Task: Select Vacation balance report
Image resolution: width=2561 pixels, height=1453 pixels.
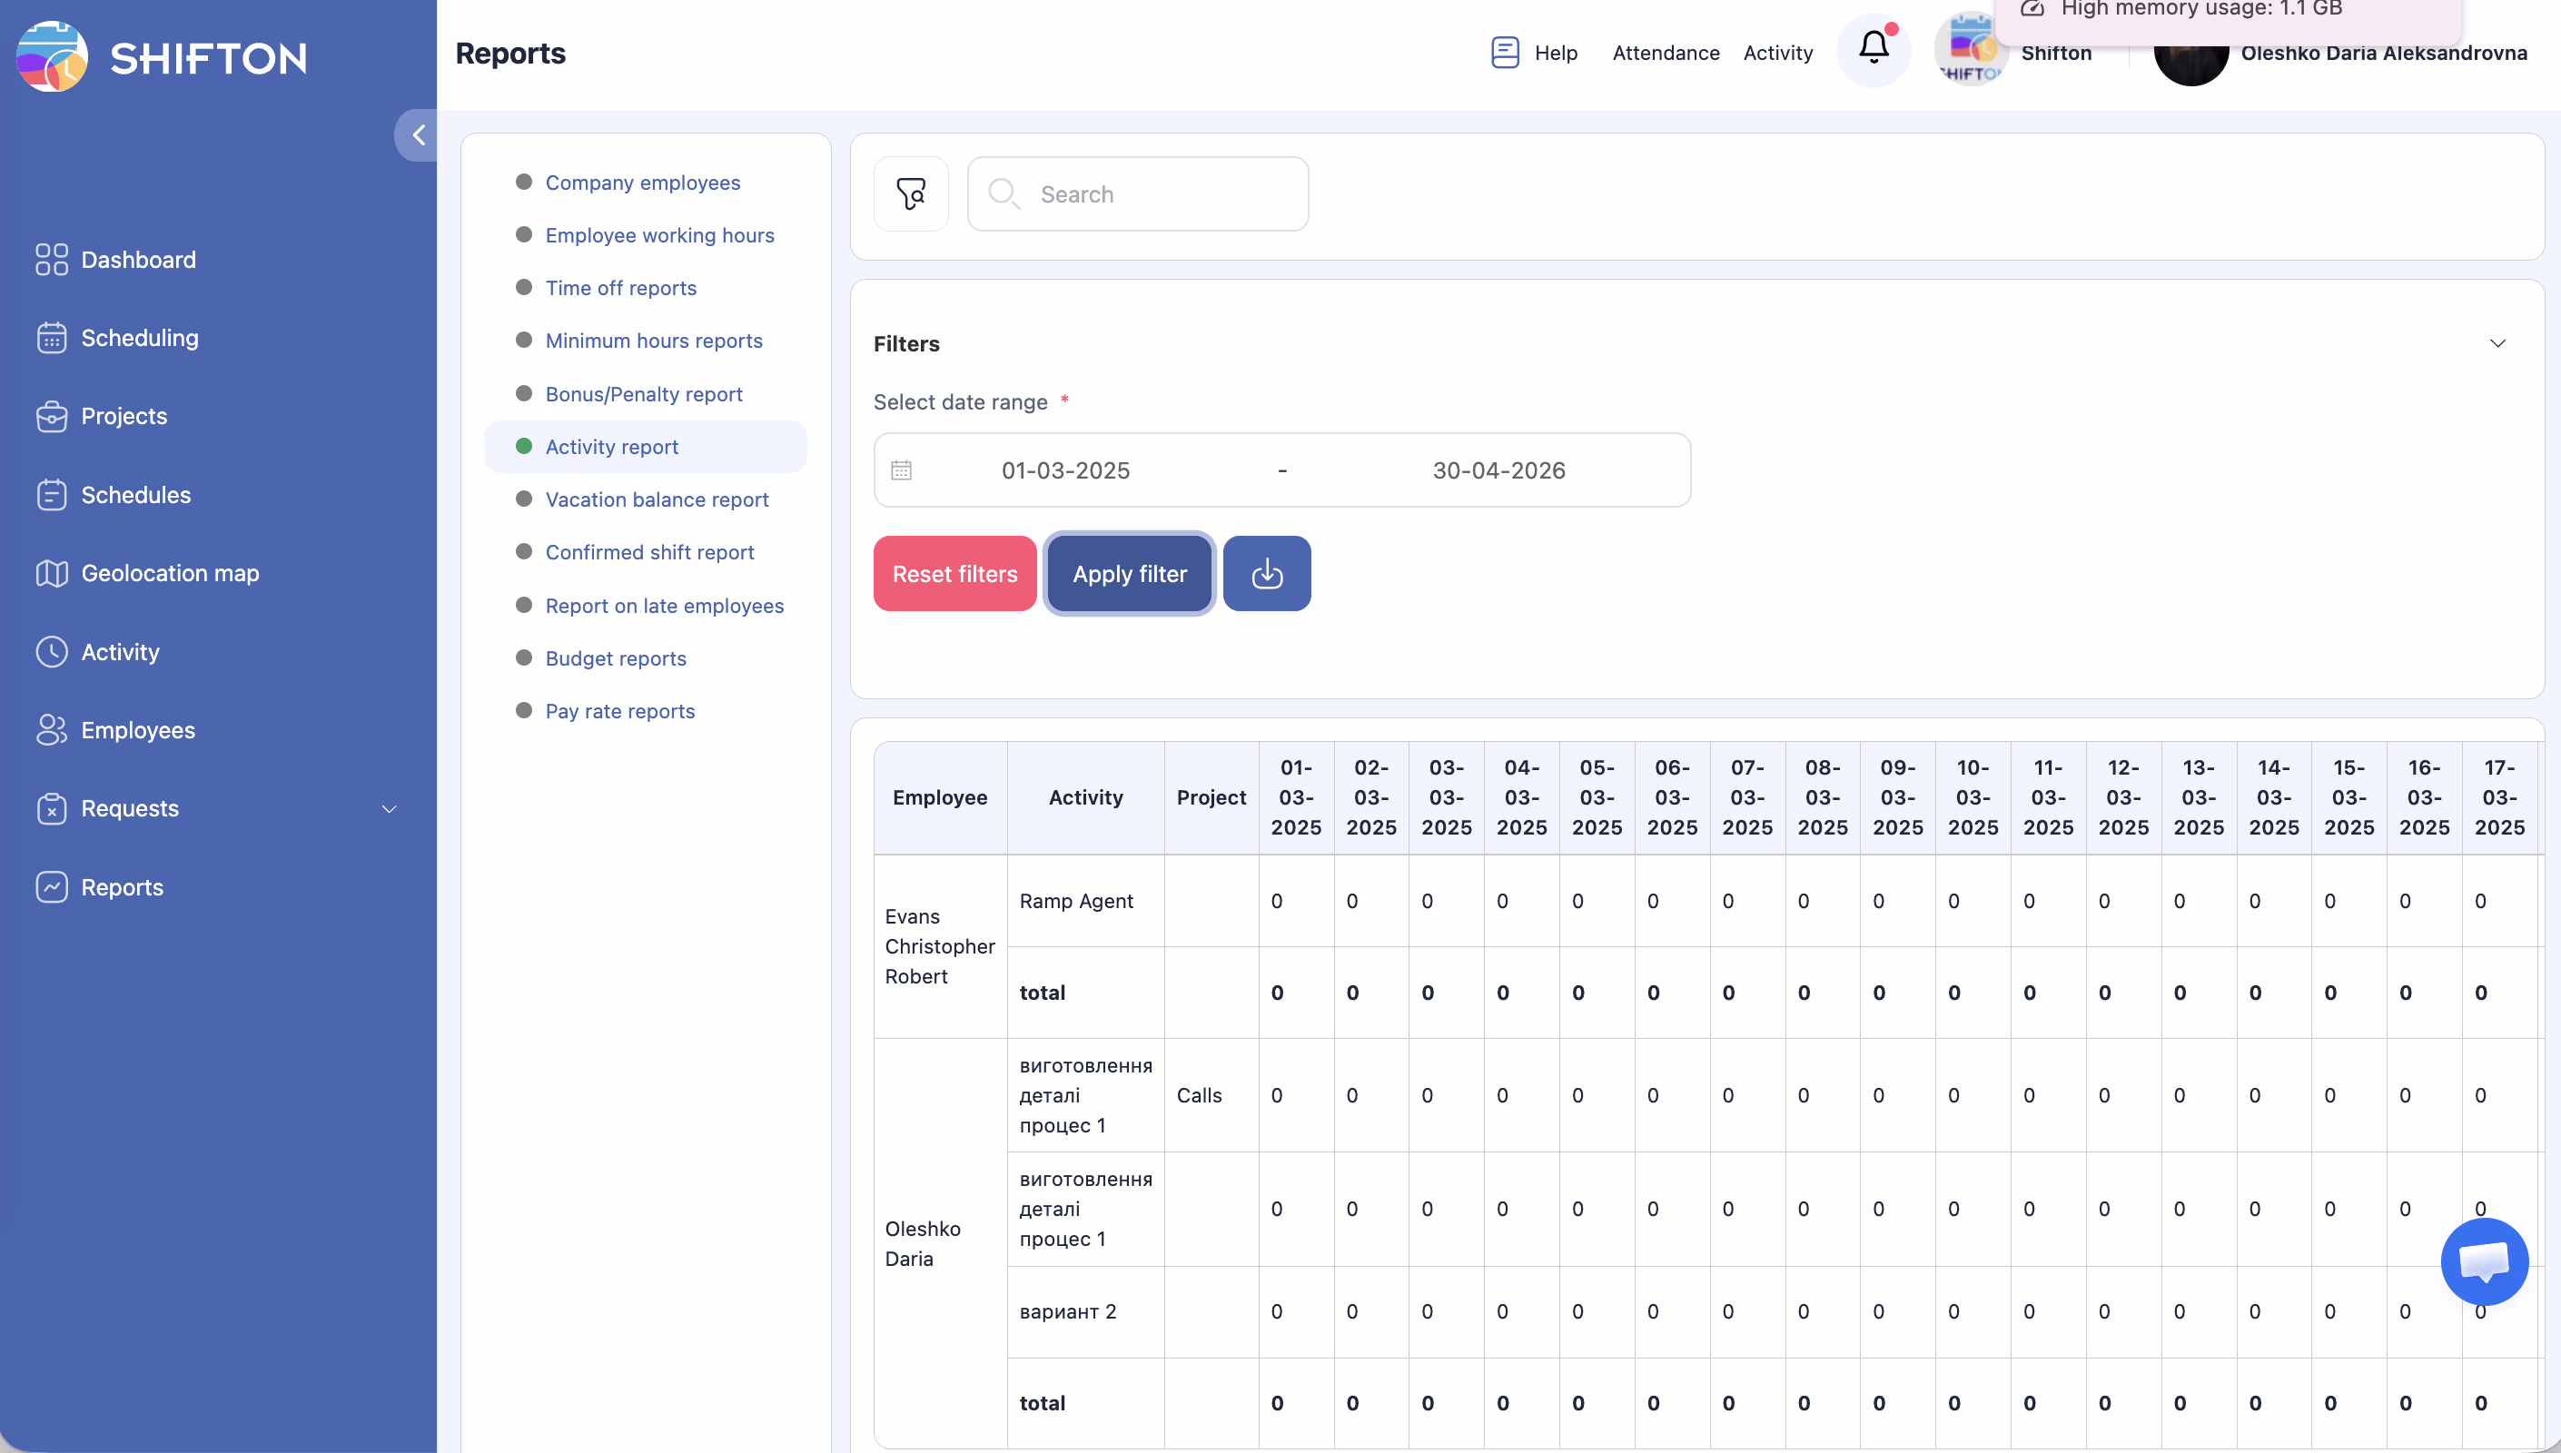Action: [657, 499]
